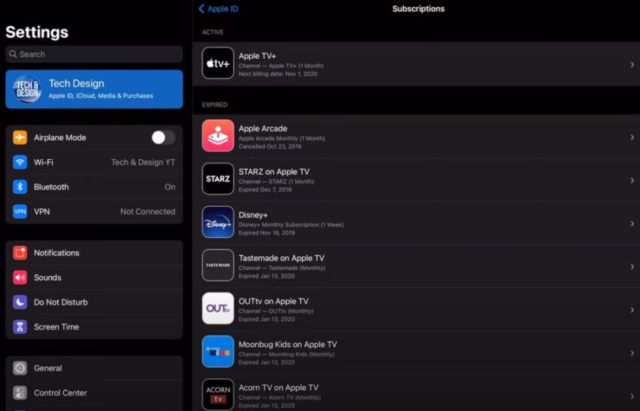
Task: Tap the Bluetooth icon in sidebar
Action: [x=20, y=187]
